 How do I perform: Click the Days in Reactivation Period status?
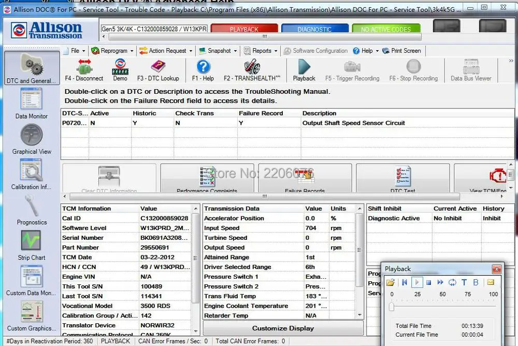point(50,341)
